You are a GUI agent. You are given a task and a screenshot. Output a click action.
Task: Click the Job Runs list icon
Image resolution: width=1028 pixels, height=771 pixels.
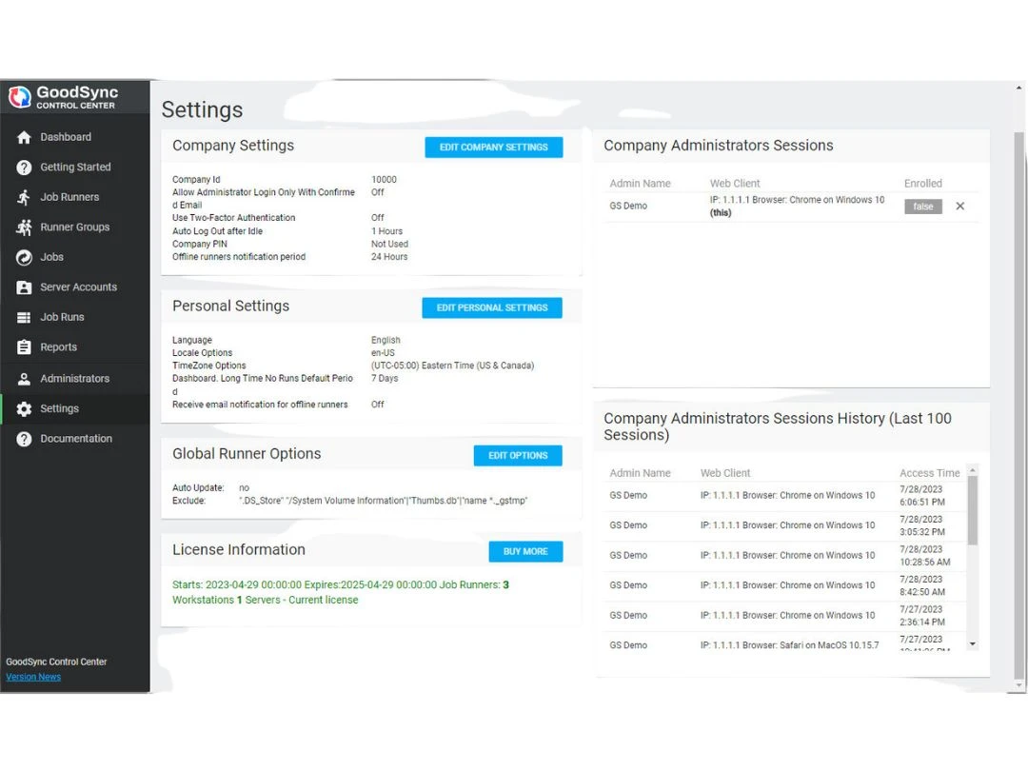tap(24, 317)
